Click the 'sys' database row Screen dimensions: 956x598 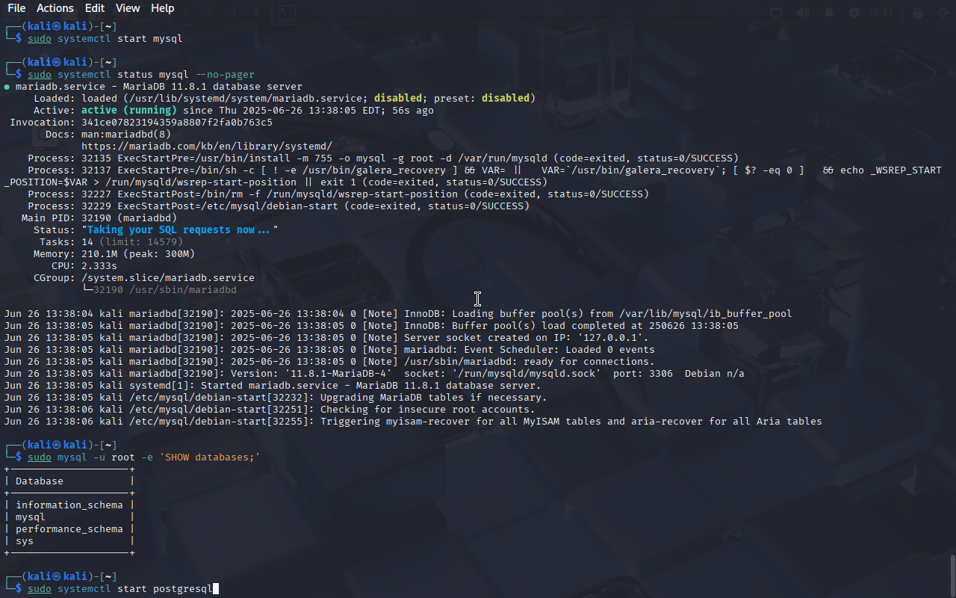[25, 540]
